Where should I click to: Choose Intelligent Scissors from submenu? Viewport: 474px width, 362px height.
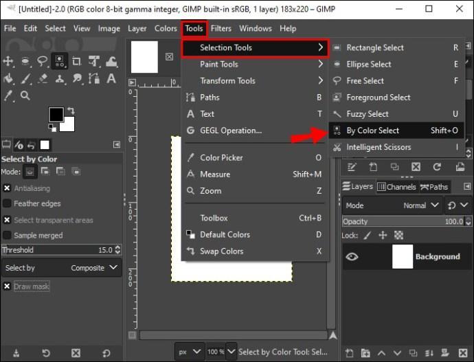[396, 147]
